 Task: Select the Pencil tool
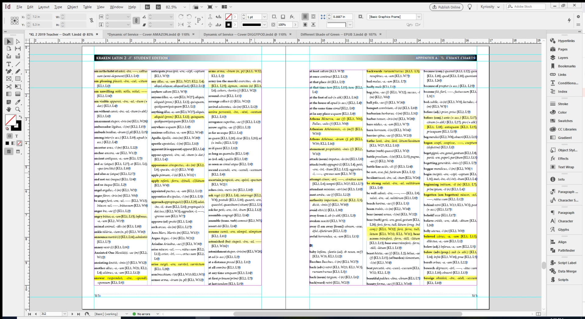click(x=18, y=71)
